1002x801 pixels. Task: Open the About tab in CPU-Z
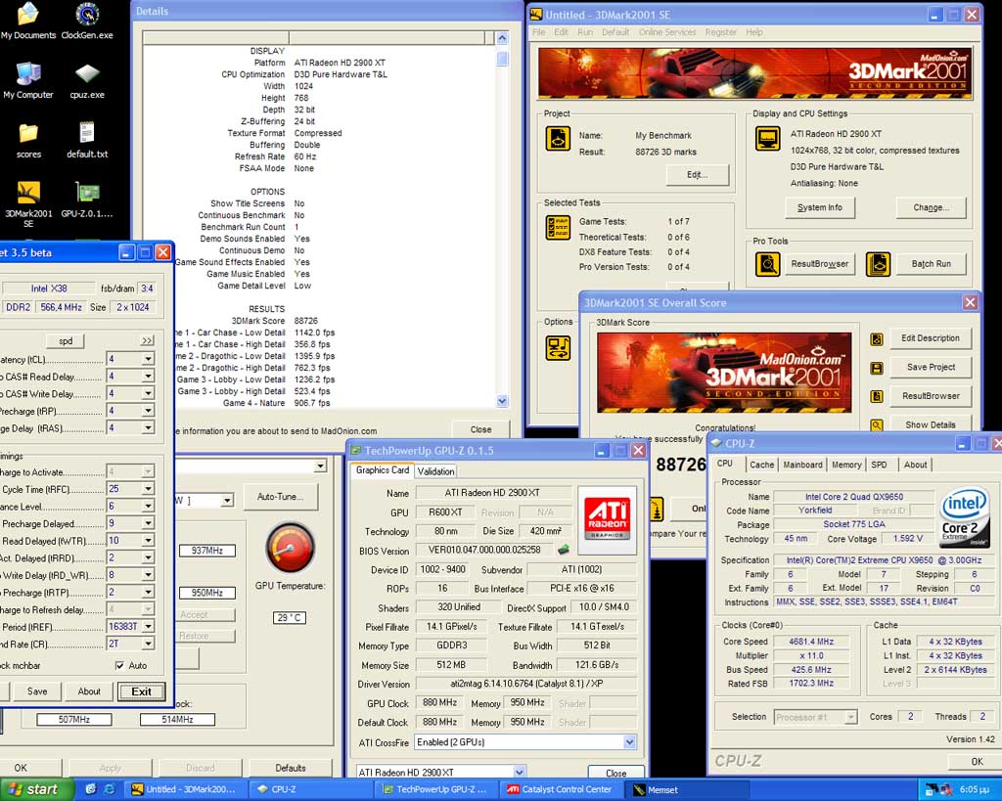pos(915,465)
